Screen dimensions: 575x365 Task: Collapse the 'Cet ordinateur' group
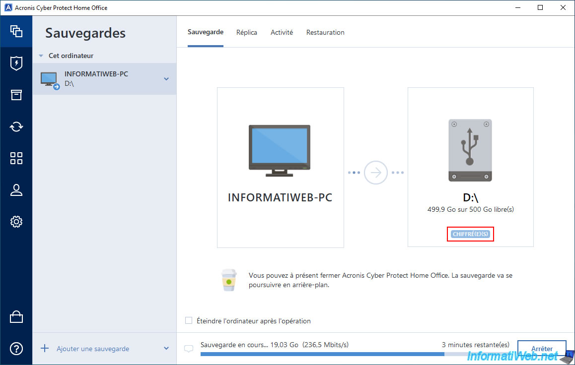[x=41, y=56]
